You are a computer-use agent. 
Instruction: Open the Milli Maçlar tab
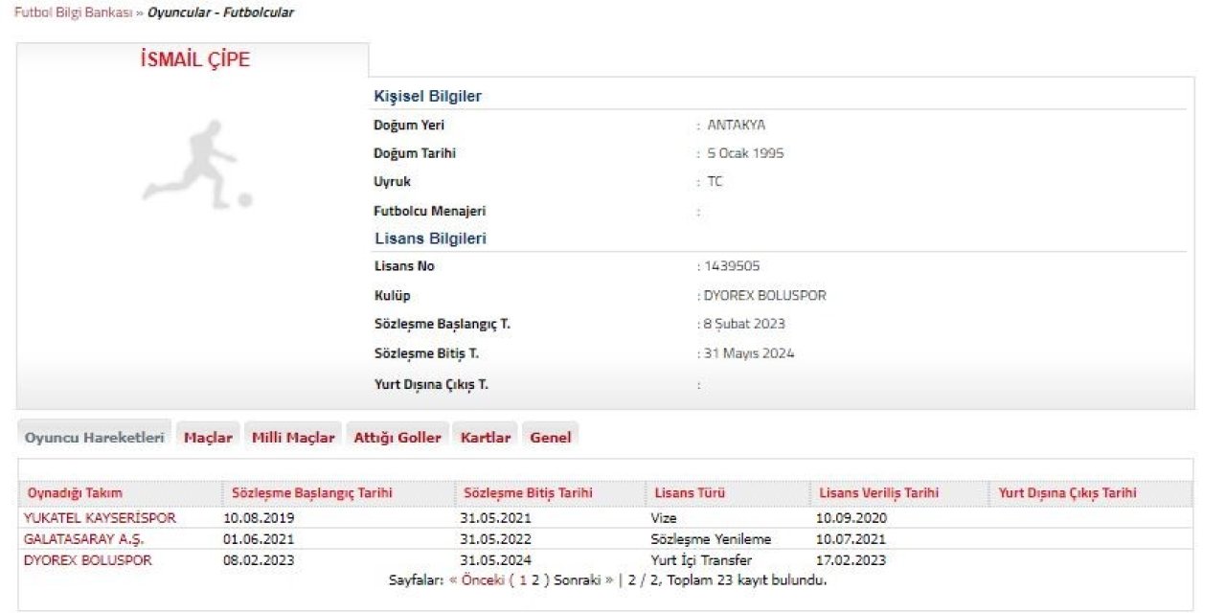pyautogui.click(x=292, y=436)
